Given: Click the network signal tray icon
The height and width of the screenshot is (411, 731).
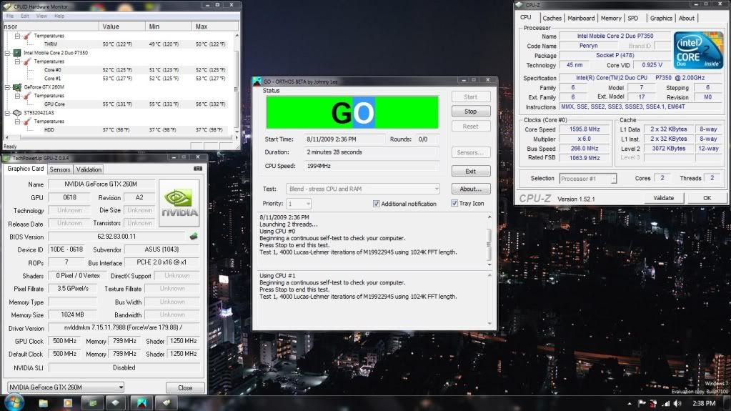Looking at the screenshot, I should (x=666, y=403).
